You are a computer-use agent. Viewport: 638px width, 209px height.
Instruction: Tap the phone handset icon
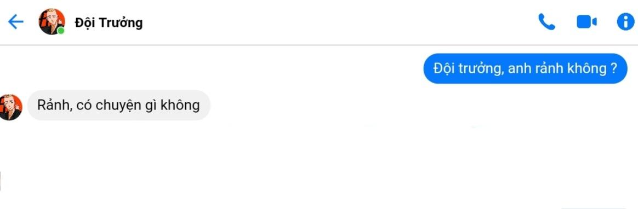click(x=546, y=22)
